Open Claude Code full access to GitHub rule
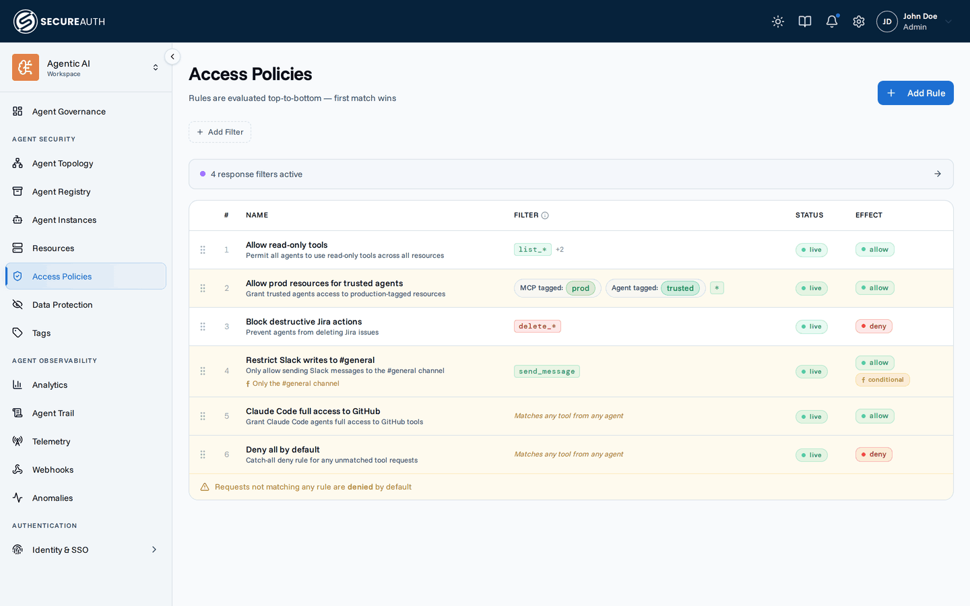The width and height of the screenshot is (970, 606). [313, 411]
